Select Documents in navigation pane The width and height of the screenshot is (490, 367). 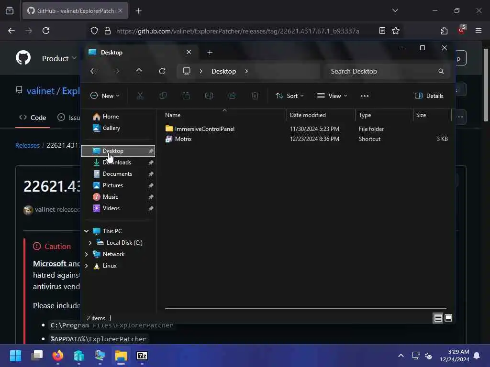click(x=118, y=174)
